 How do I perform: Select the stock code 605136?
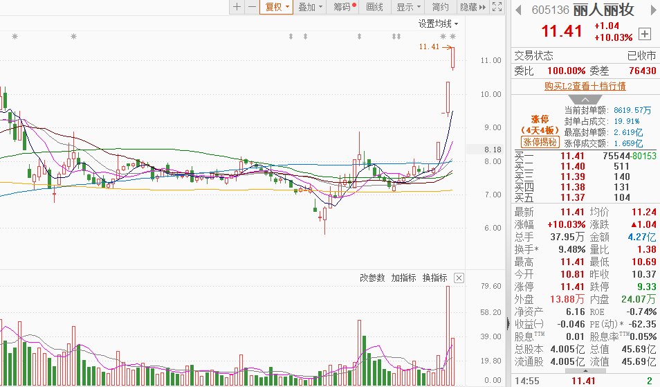(x=550, y=10)
